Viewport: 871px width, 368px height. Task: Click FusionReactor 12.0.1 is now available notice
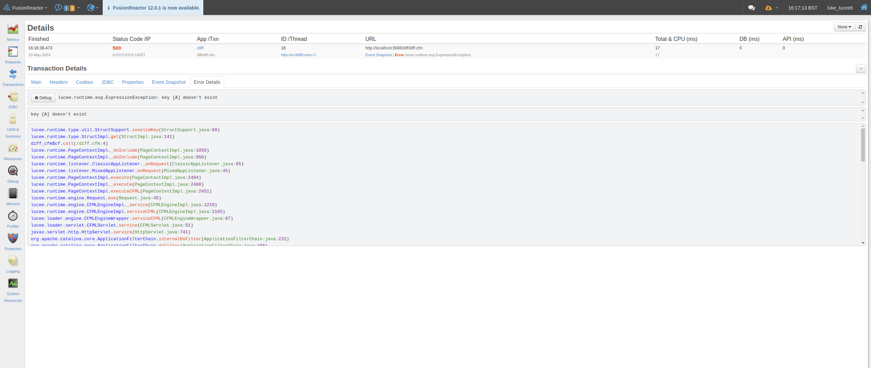click(153, 7)
